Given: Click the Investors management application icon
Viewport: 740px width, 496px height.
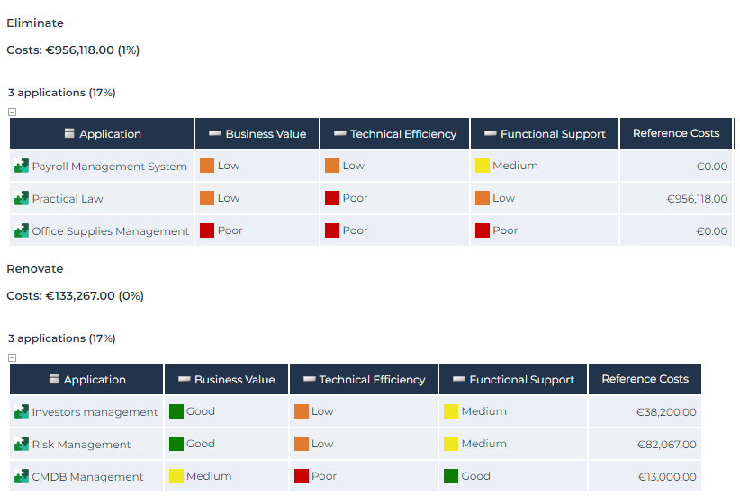Looking at the screenshot, I should [22, 412].
